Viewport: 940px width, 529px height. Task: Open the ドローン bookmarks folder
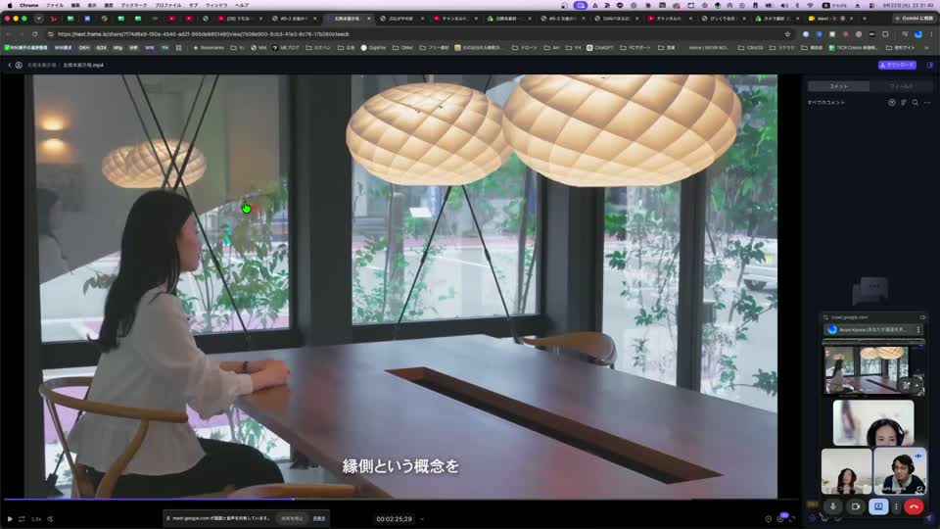click(523, 47)
